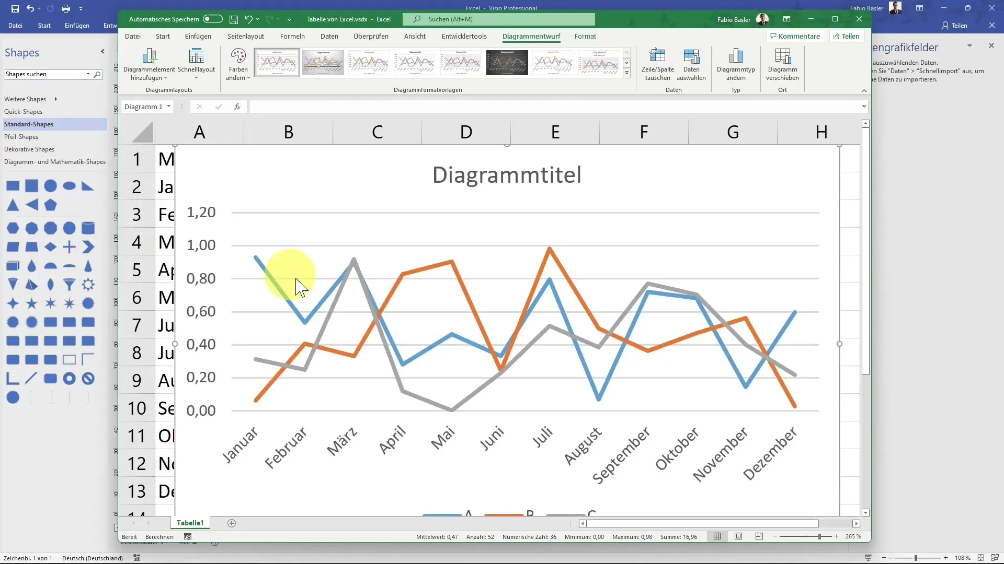This screenshot has height=564, width=1004.
Task: Expand Weitere Shapes submenu
Action: [x=55, y=99]
